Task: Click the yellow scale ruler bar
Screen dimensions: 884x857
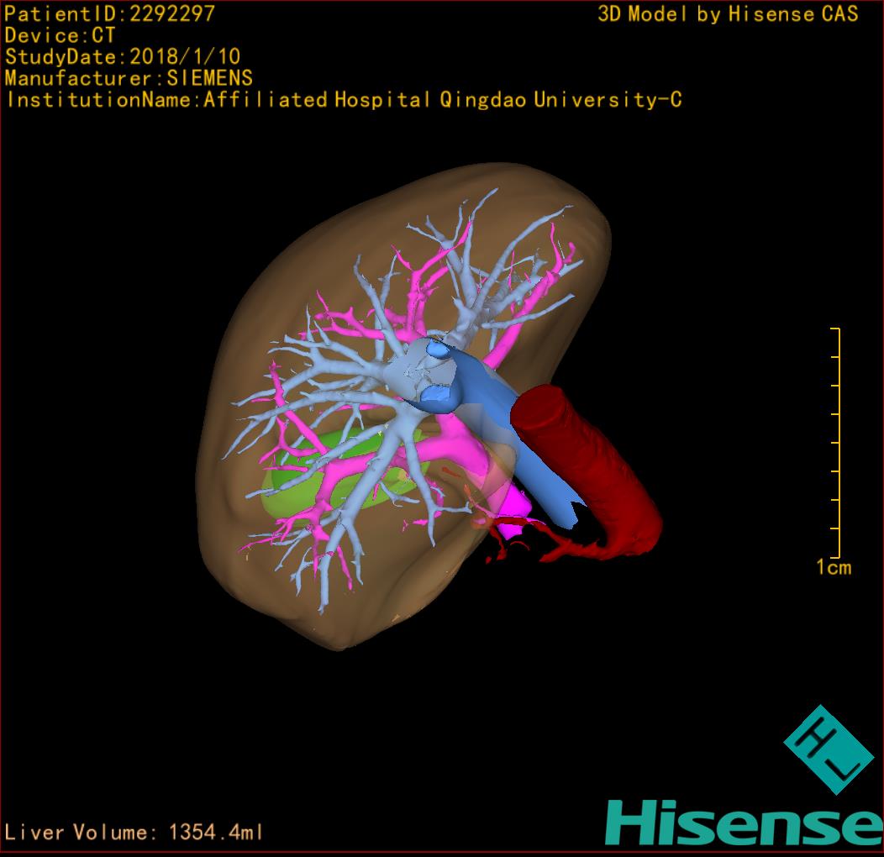Action: point(836,443)
